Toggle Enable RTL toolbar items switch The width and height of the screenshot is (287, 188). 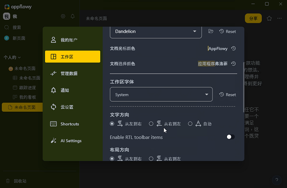click(x=230, y=137)
